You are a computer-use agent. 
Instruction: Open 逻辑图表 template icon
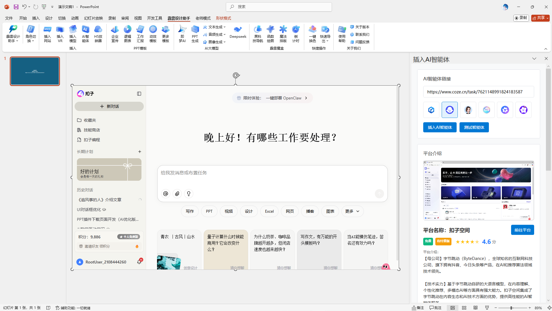pyautogui.click(x=127, y=34)
